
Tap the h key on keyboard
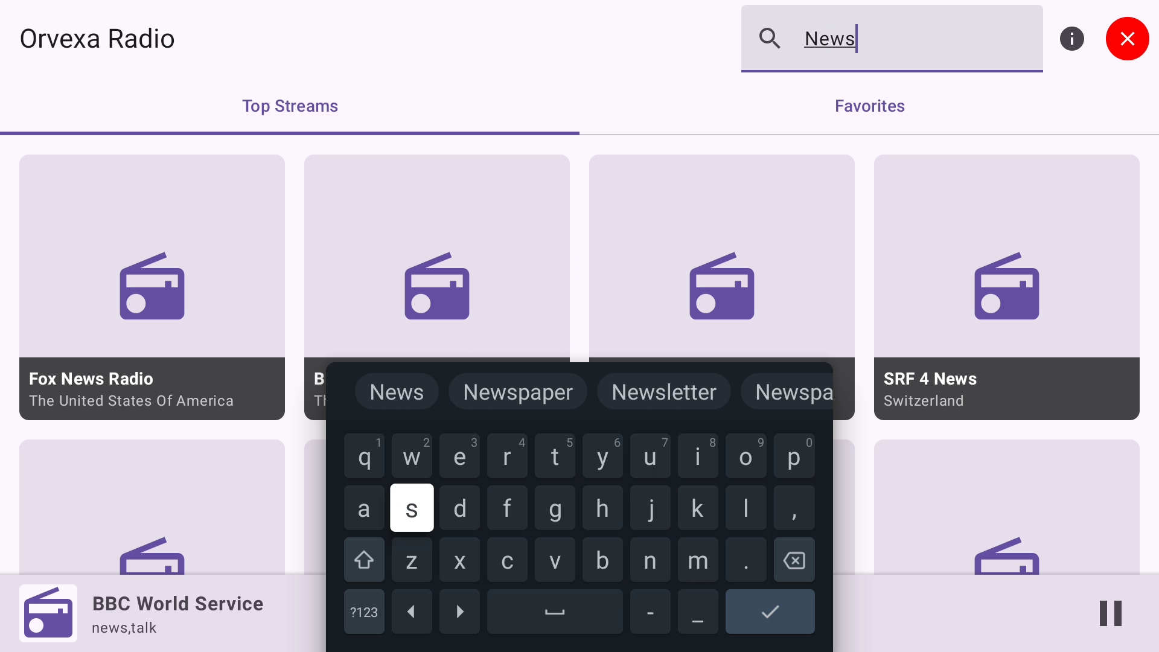pos(602,508)
